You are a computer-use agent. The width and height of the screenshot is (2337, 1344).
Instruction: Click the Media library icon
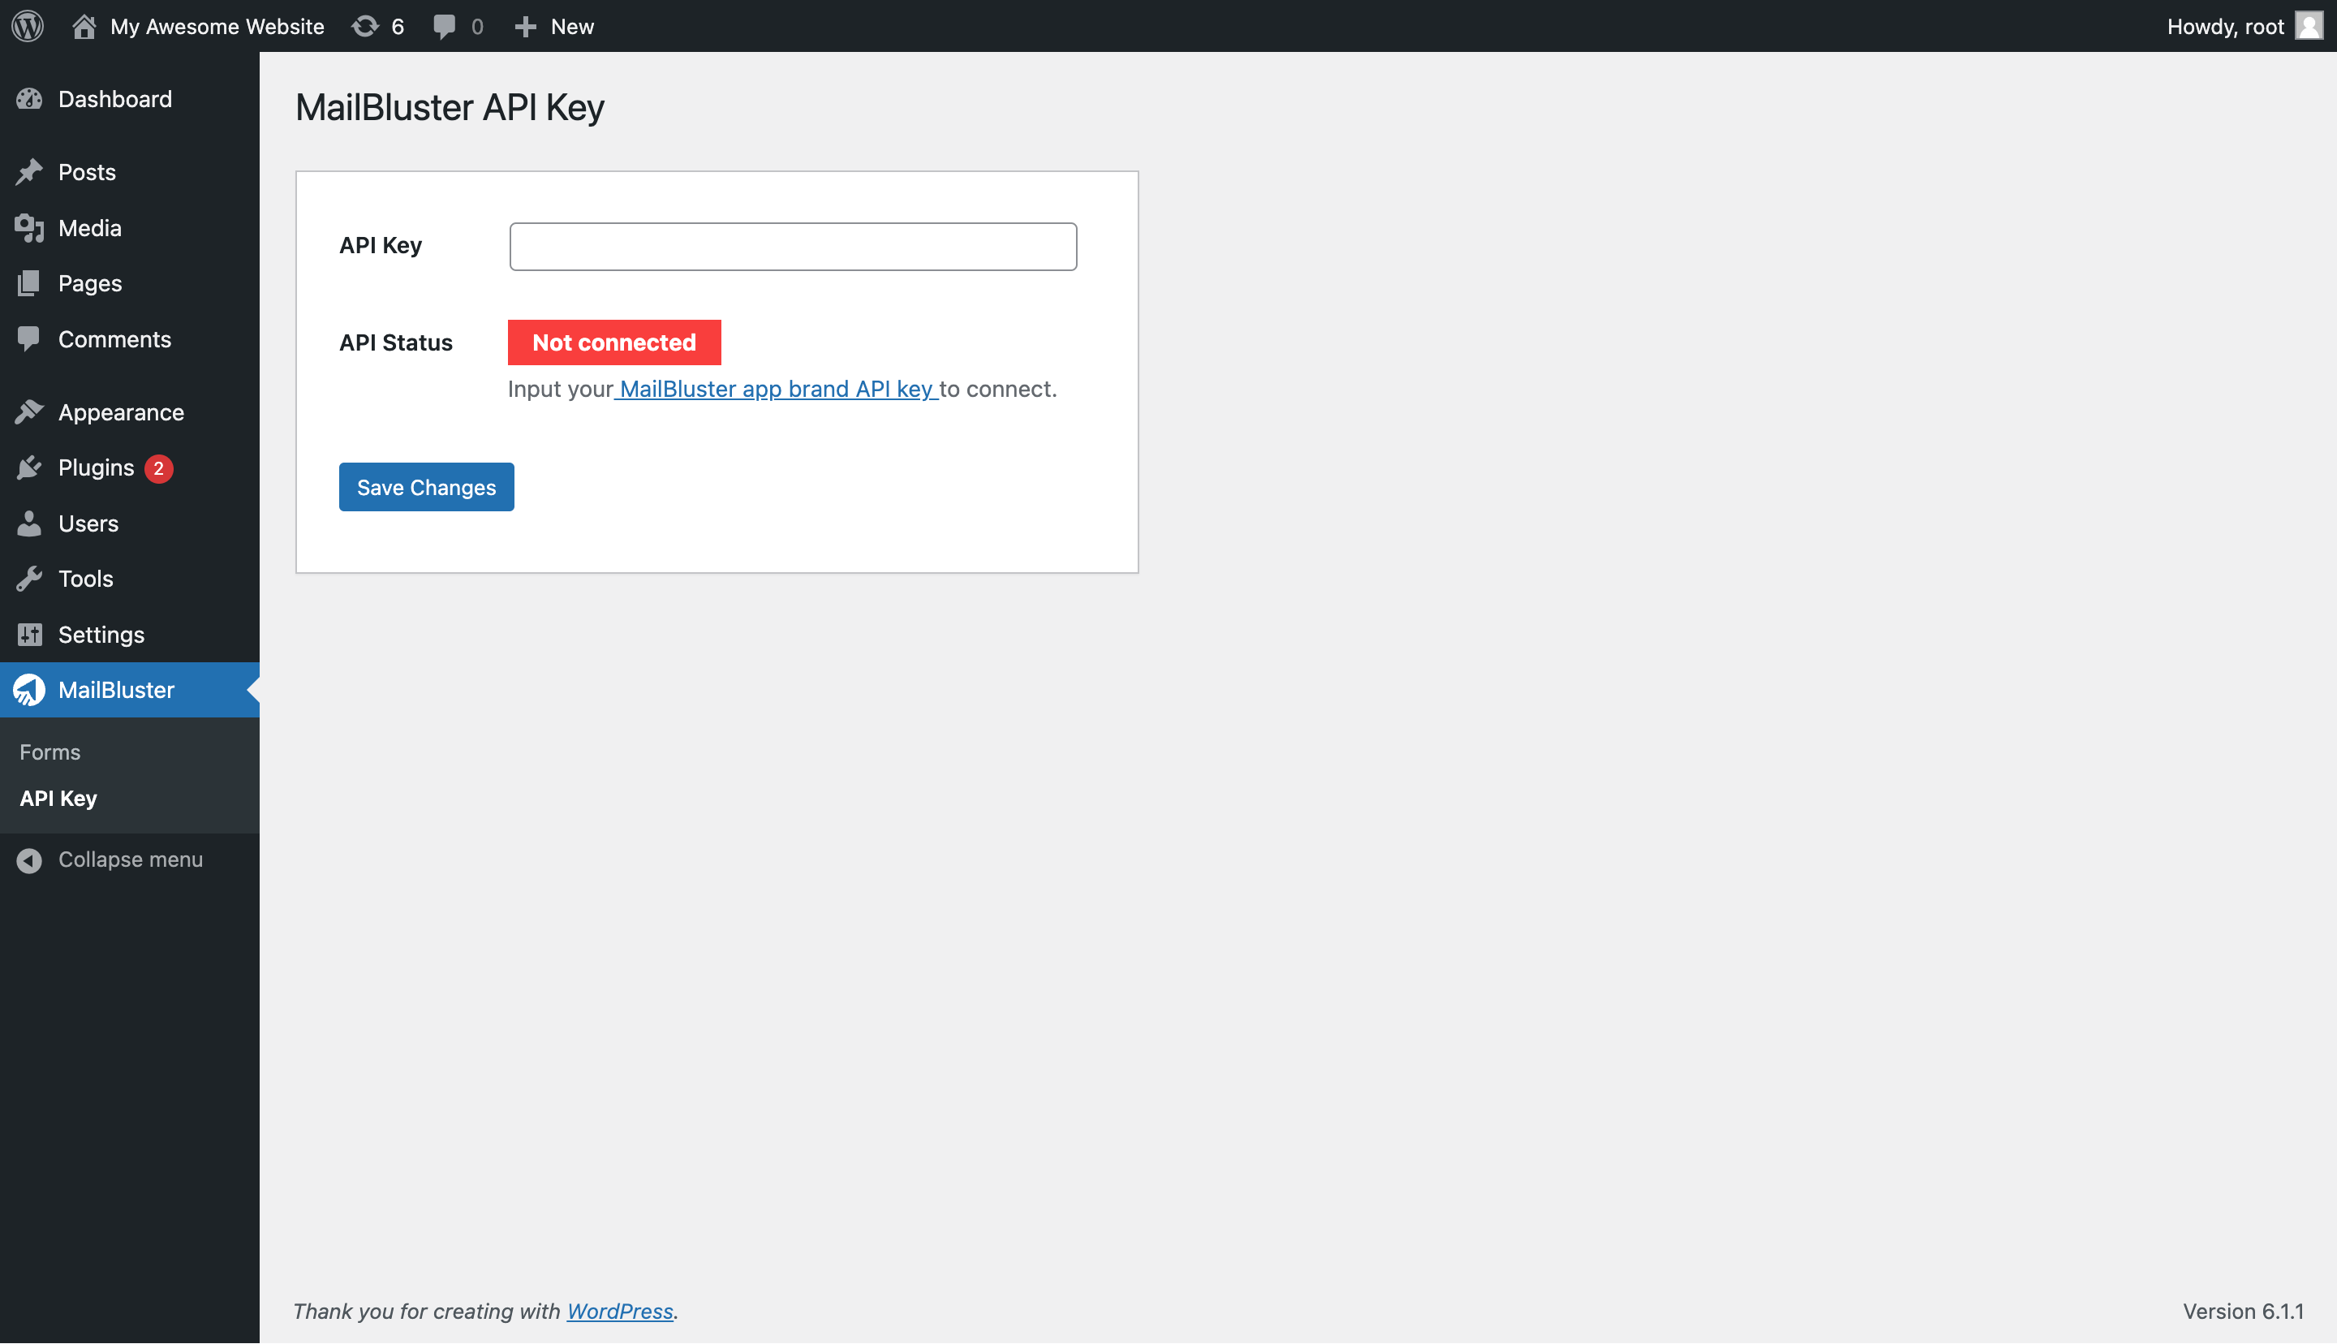coord(29,228)
